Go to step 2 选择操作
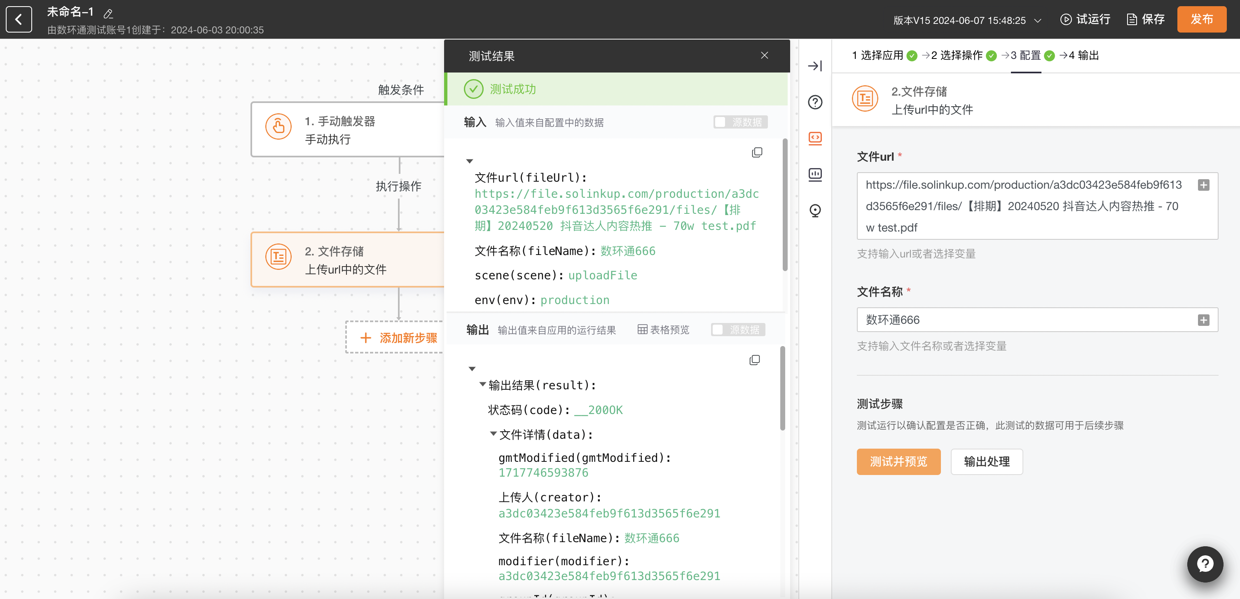This screenshot has width=1240, height=599. point(963,55)
